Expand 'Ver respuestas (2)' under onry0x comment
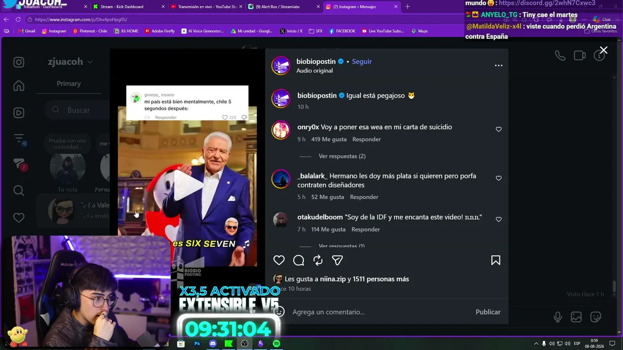Screen dimensions: 623x350 [342, 156]
